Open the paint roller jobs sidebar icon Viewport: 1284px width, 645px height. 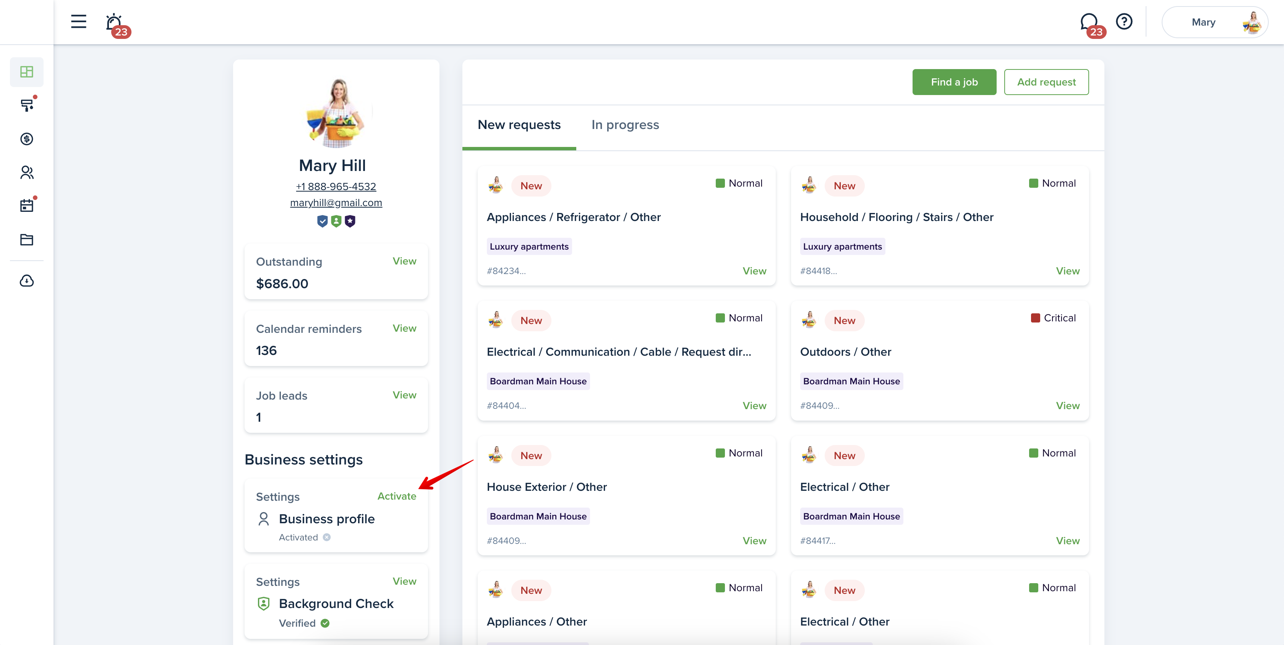coord(27,105)
